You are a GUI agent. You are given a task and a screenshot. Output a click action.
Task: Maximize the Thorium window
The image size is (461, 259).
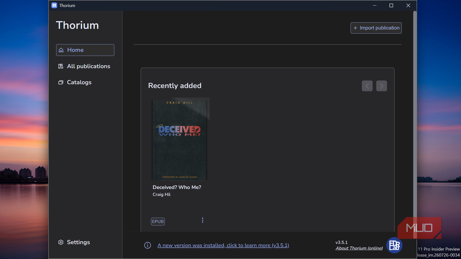coord(391,6)
